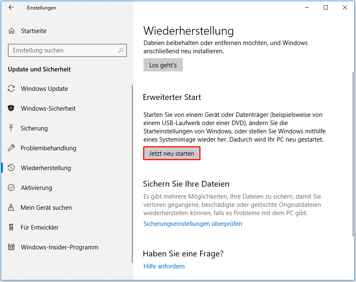Click the Startseite home icon
The height and width of the screenshot is (282, 356).
pos(12,31)
